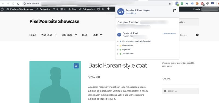This screenshot has width=219, height=103.
Task: Select Edit product in admin bar
Action: [87, 9]
